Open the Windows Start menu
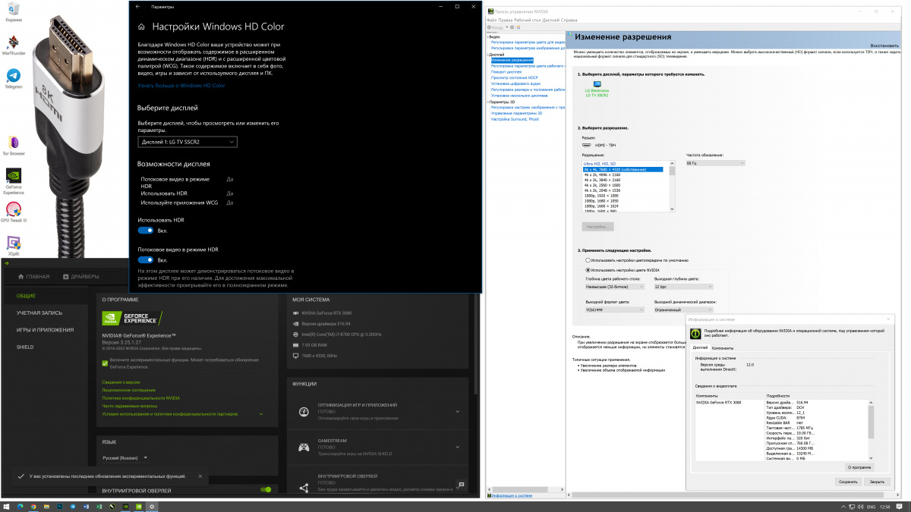The height and width of the screenshot is (512, 911). click(7, 506)
